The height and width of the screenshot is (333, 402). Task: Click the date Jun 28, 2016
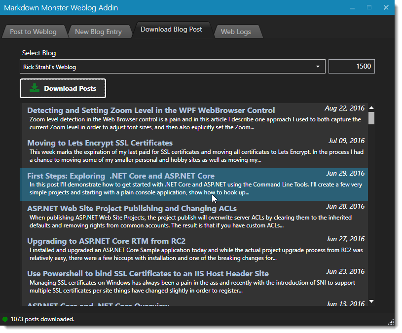coord(345,206)
